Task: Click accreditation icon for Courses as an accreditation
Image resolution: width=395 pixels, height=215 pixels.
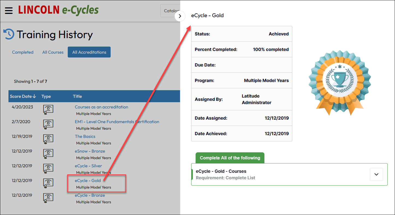Action: [48, 110]
